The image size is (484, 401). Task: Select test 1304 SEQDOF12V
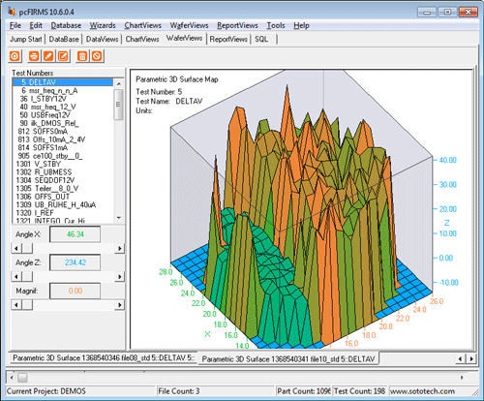tap(63, 180)
